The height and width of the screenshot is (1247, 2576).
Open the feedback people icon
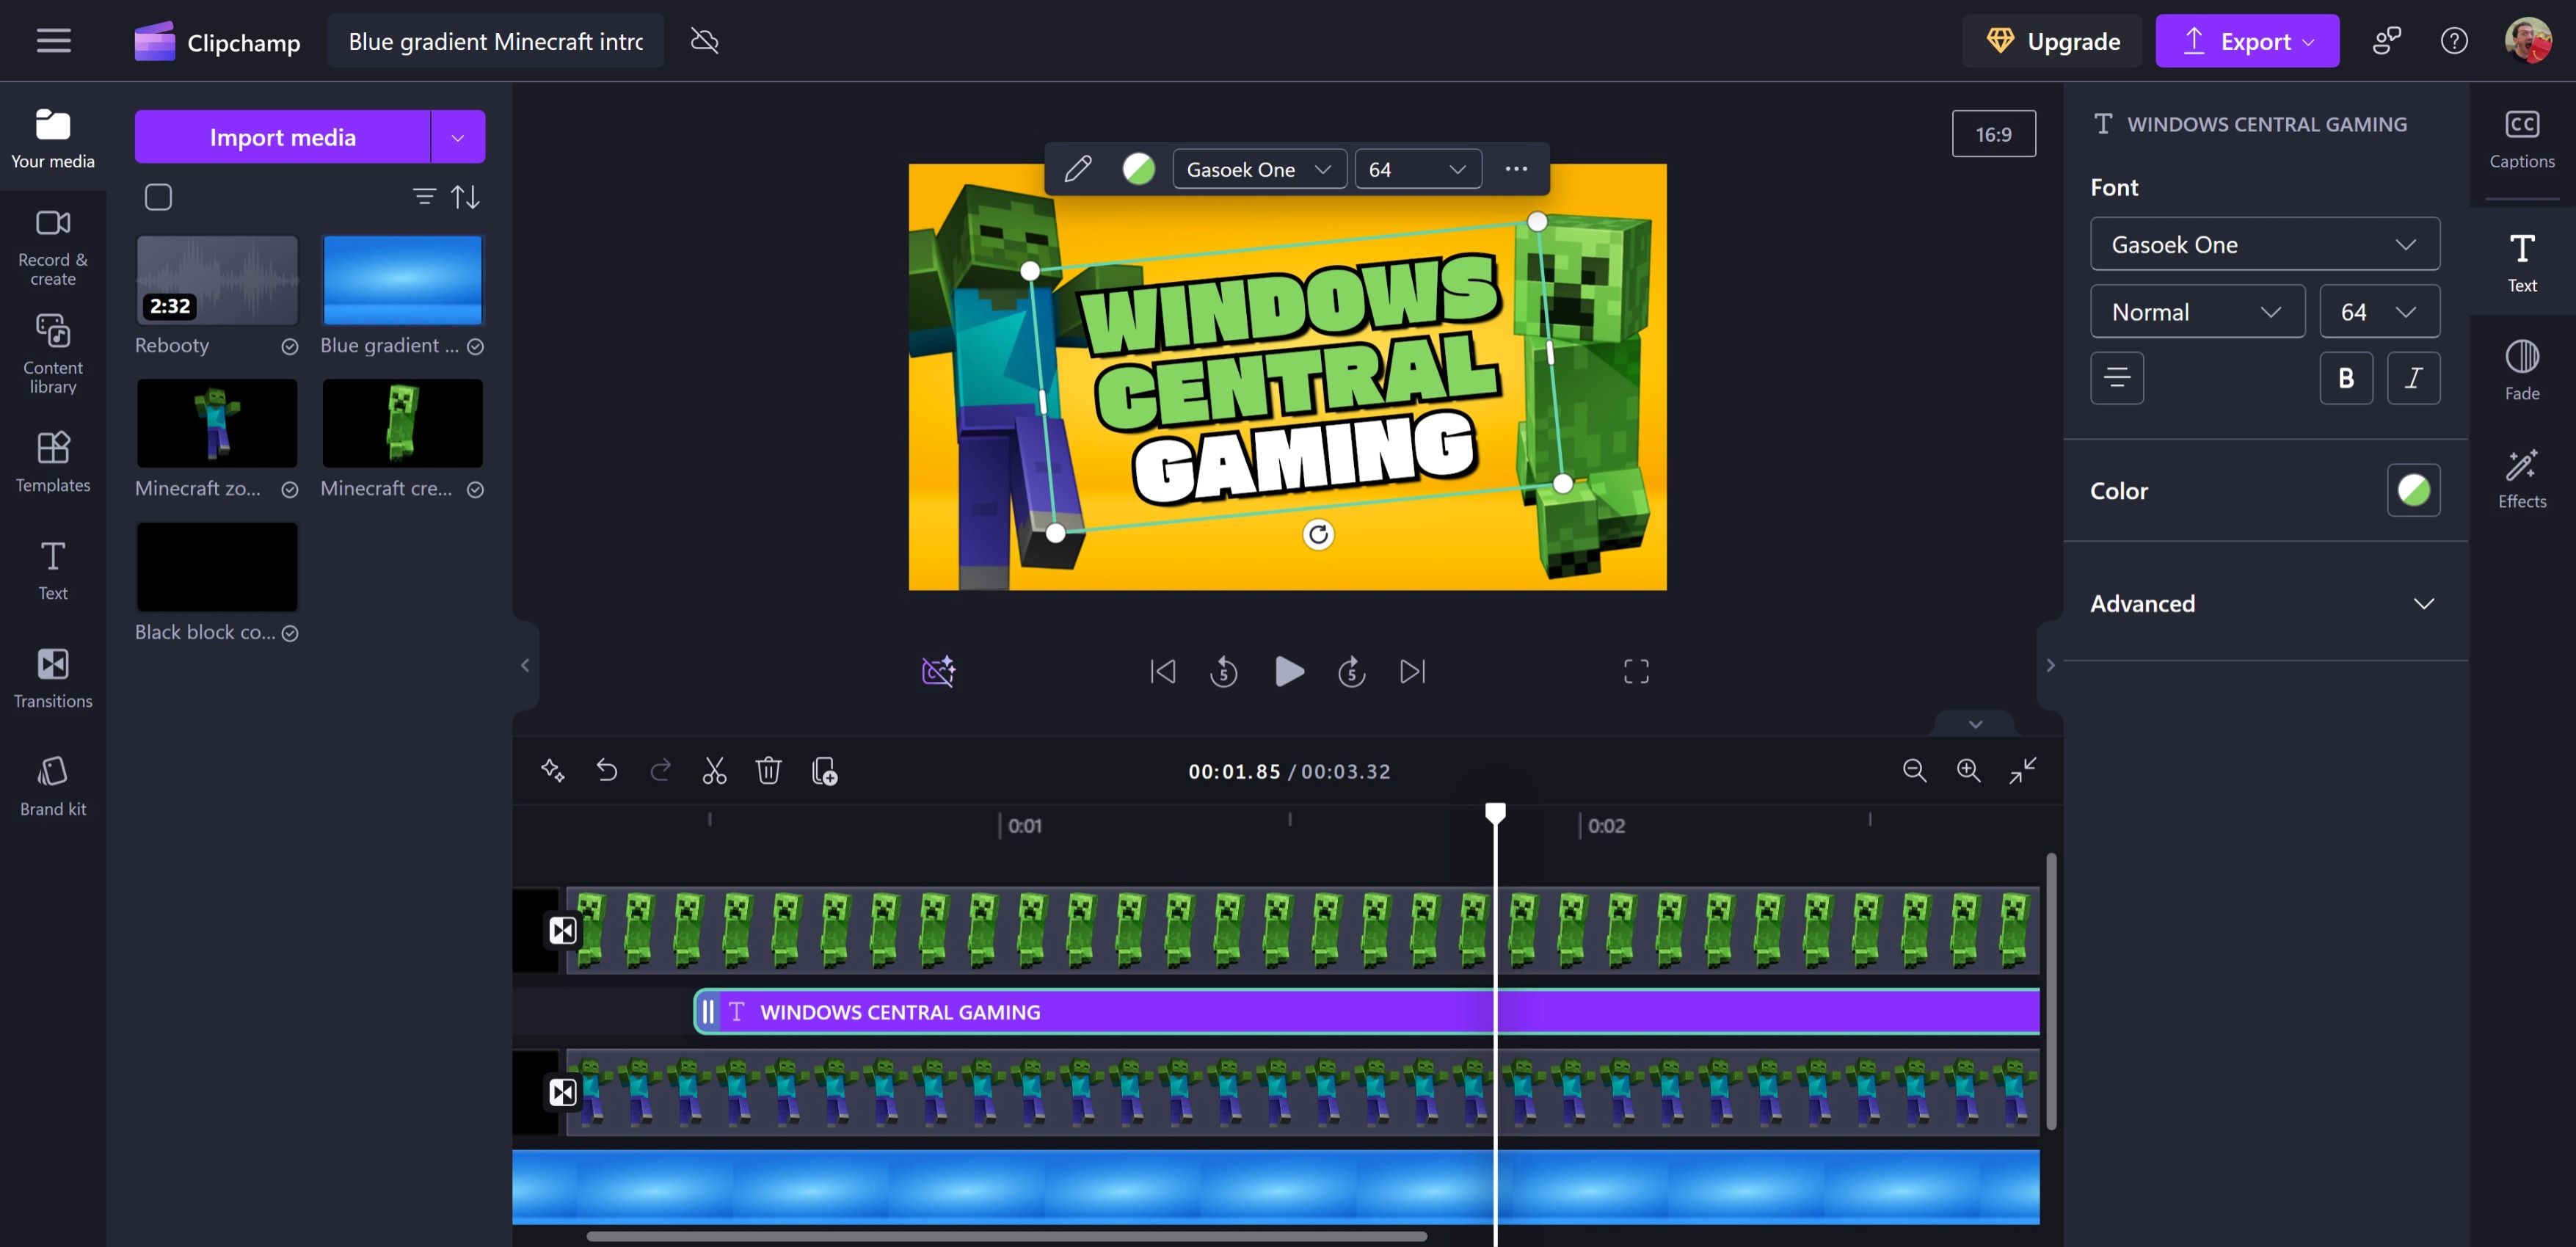point(2387,41)
